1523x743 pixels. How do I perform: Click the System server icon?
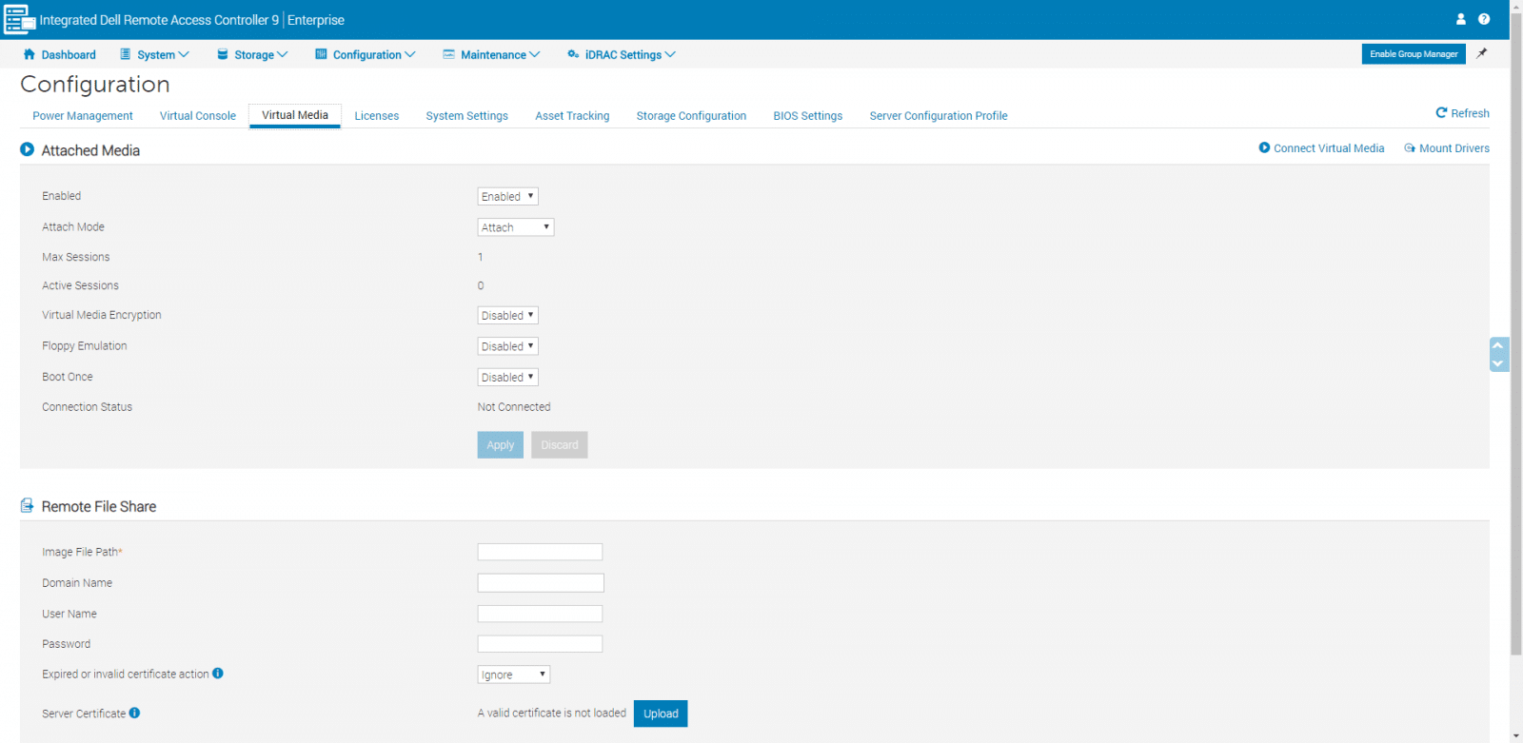click(125, 54)
